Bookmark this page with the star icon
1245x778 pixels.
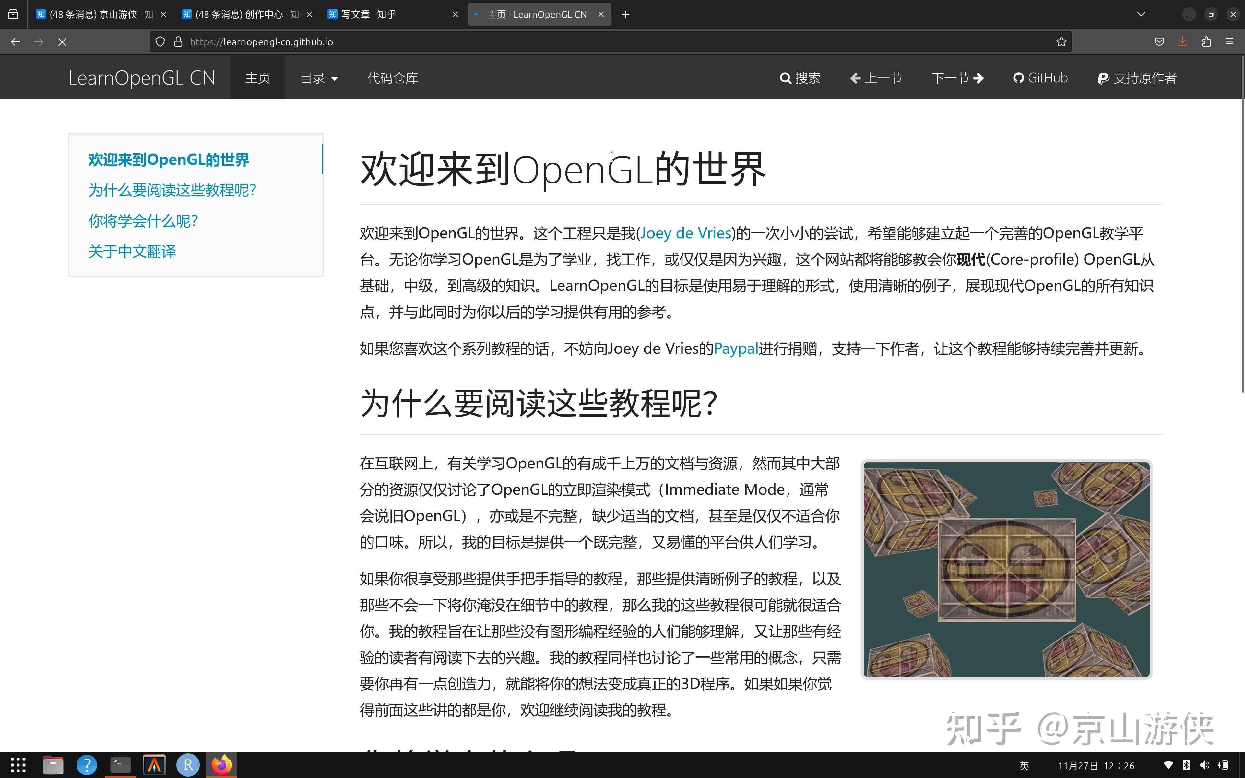[x=1061, y=42]
